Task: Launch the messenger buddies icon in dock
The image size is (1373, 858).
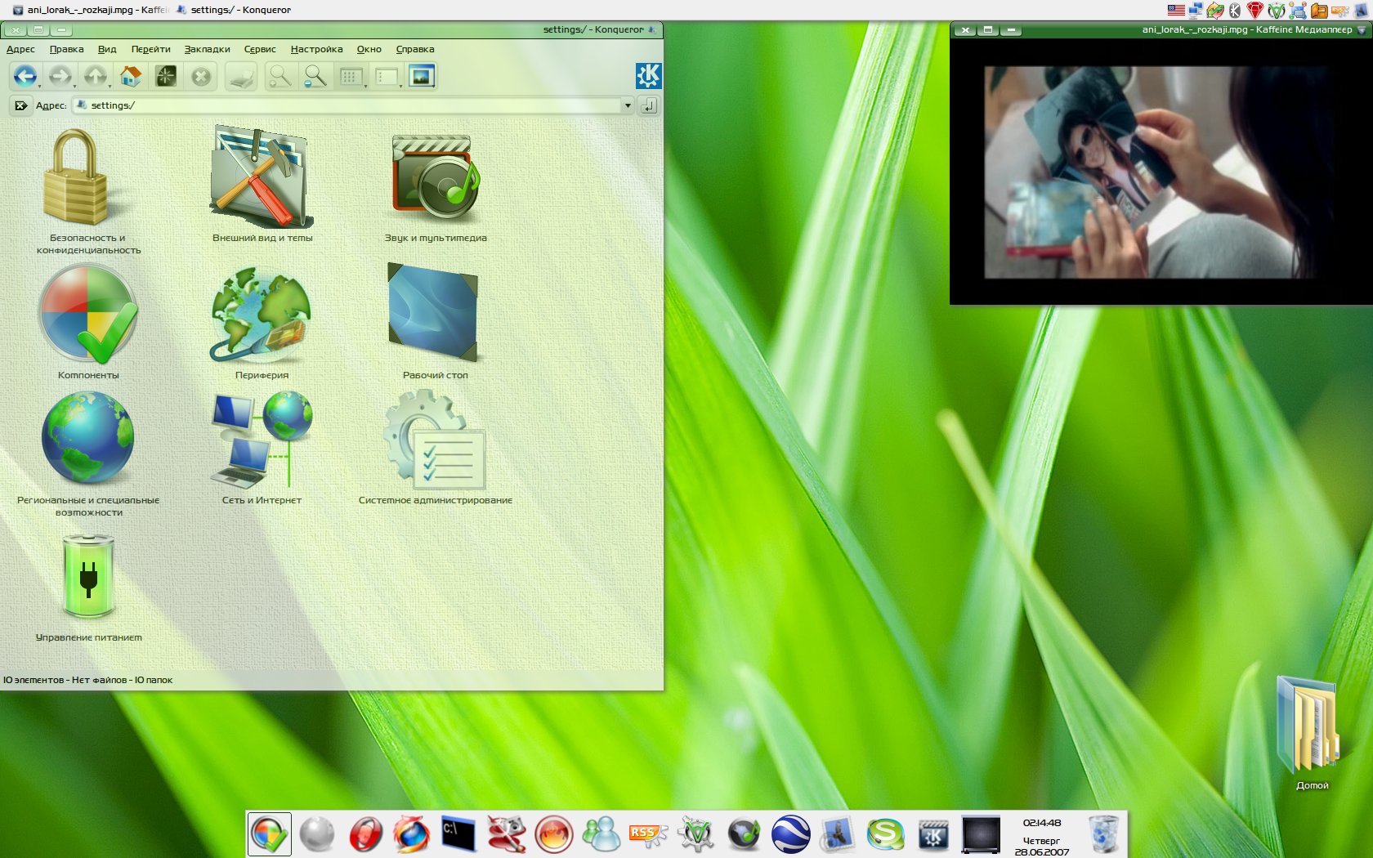Action: tap(601, 834)
